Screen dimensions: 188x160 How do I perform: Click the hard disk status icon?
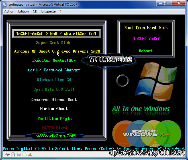coord(7,154)
